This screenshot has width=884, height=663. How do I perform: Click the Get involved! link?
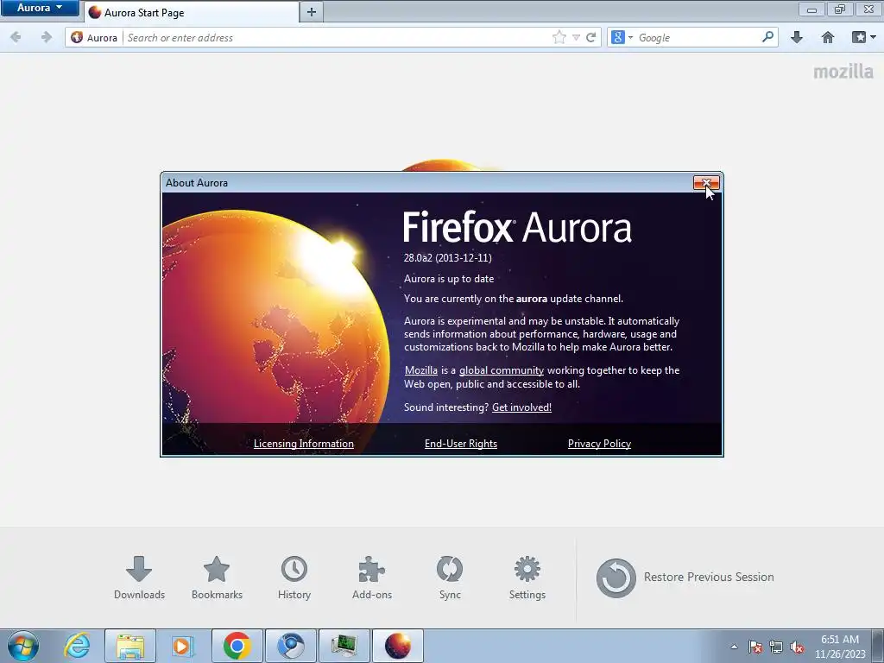click(x=521, y=407)
